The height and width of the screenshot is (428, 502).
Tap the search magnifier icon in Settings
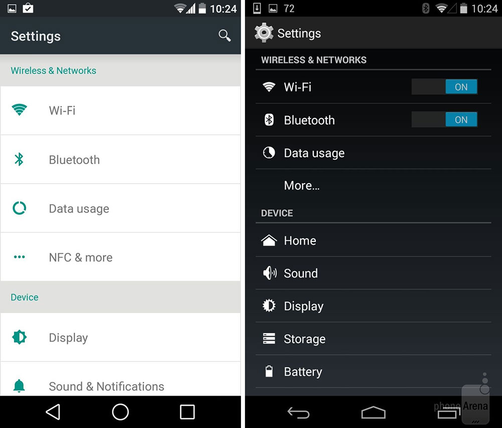point(224,36)
